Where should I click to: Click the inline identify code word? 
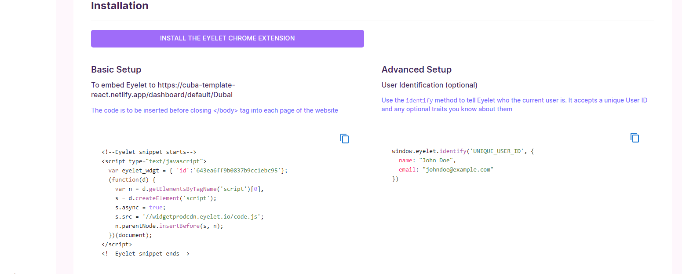(x=419, y=100)
